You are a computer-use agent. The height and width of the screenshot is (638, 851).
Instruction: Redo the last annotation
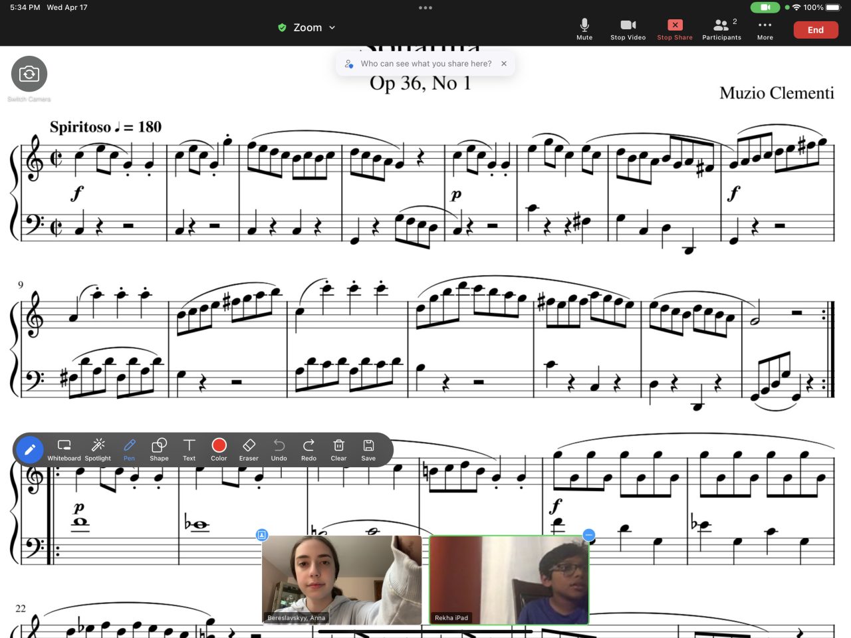click(308, 450)
